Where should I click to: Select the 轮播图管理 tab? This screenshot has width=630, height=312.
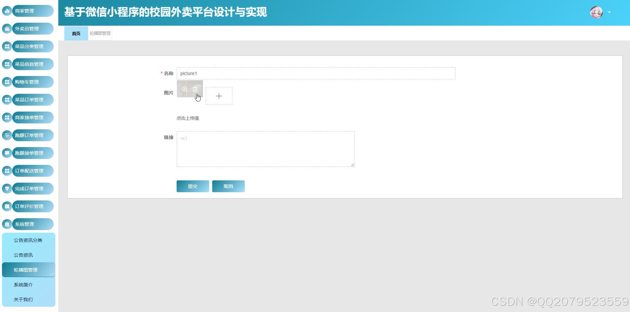tap(100, 33)
